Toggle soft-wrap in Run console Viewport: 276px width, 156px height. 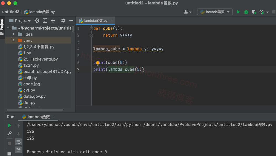(18, 142)
